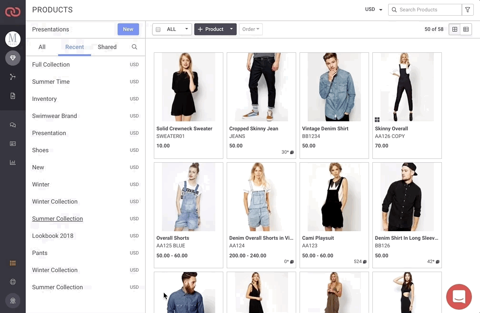Click the AA125 BLUE product code

coord(171,246)
